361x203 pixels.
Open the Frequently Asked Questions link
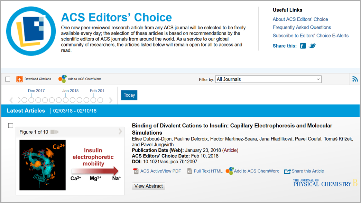click(302, 27)
